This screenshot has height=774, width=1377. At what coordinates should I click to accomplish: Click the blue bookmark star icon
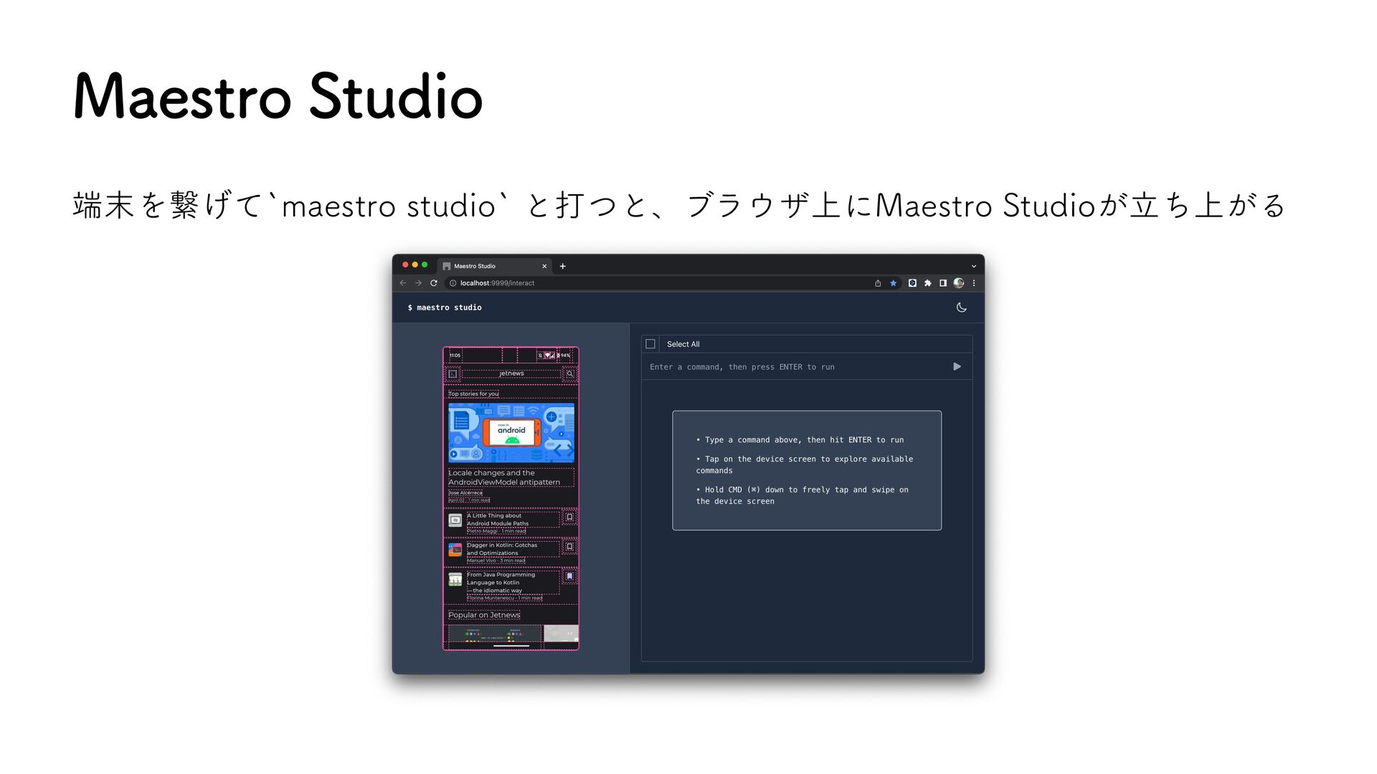[x=893, y=283]
